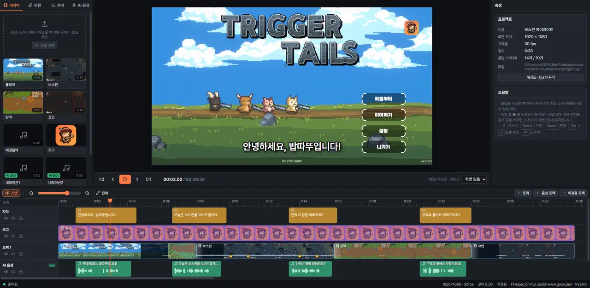Switch to the 자막 tab
This screenshot has width=590, height=288.
[x=58, y=5]
